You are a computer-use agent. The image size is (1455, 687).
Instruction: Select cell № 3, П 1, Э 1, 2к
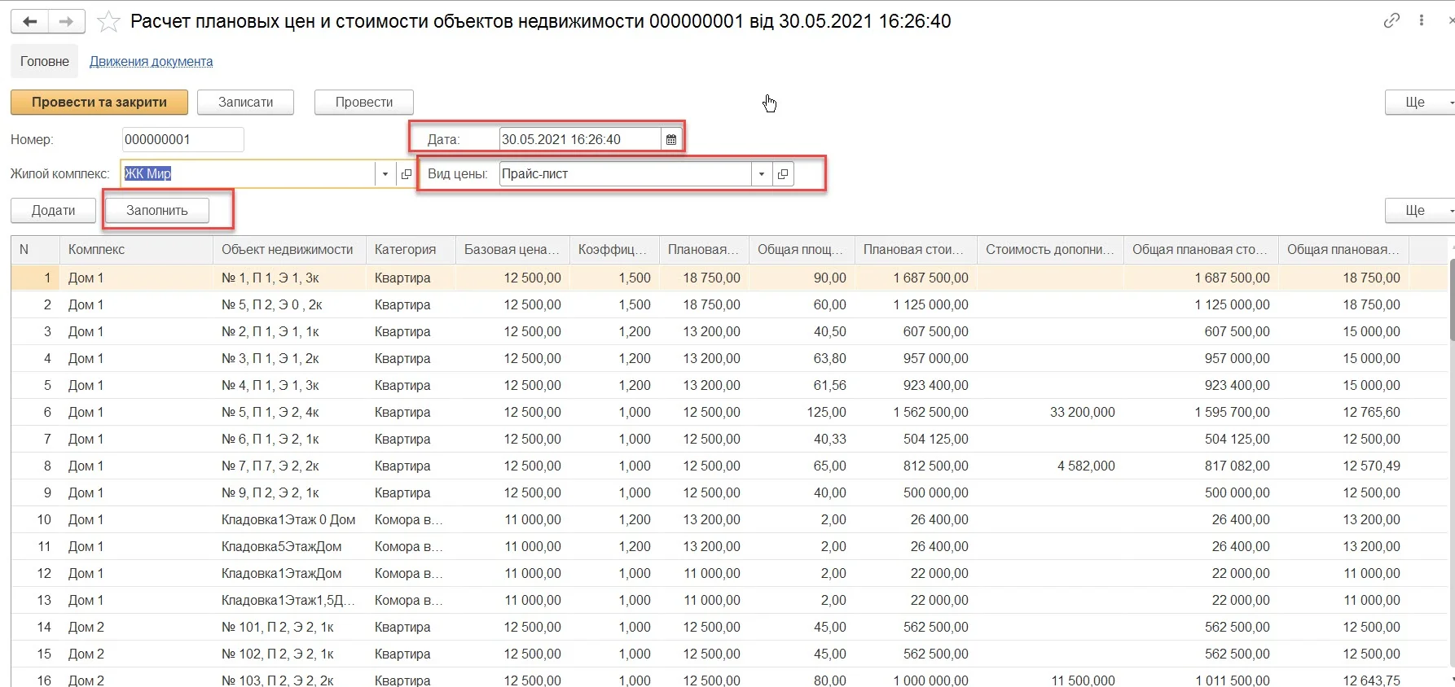tap(289, 358)
